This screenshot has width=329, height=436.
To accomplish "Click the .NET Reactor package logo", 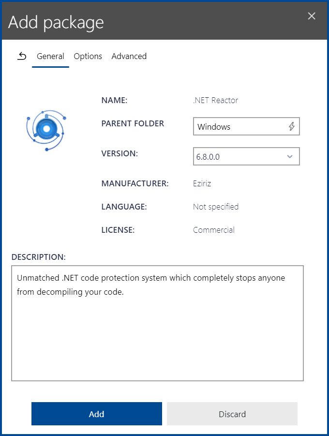I will [46, 130].
